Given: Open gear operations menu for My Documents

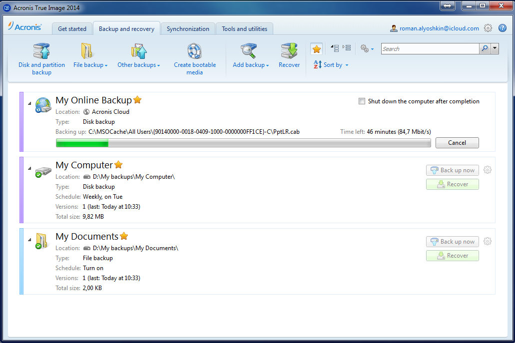Looking at the screenshot, I should tap(488, 241).
